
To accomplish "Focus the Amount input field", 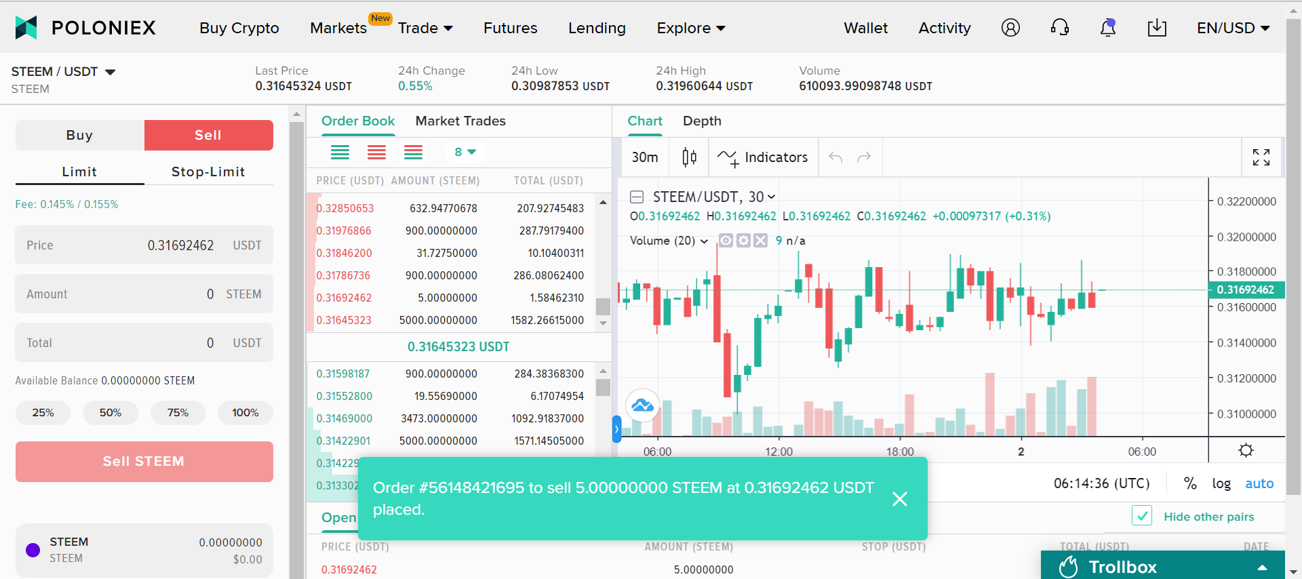I will pos(144,294).
